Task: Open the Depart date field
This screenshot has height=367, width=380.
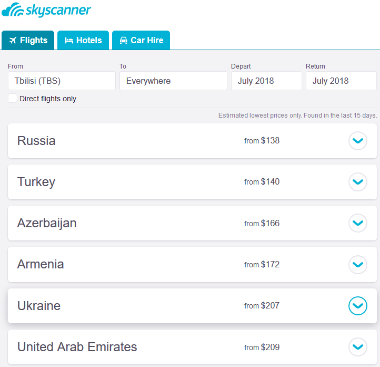Action: (x=266, y=81)
